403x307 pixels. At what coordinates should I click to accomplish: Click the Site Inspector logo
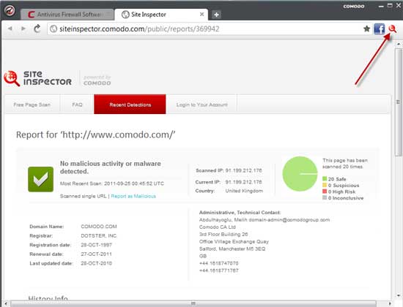38,78
